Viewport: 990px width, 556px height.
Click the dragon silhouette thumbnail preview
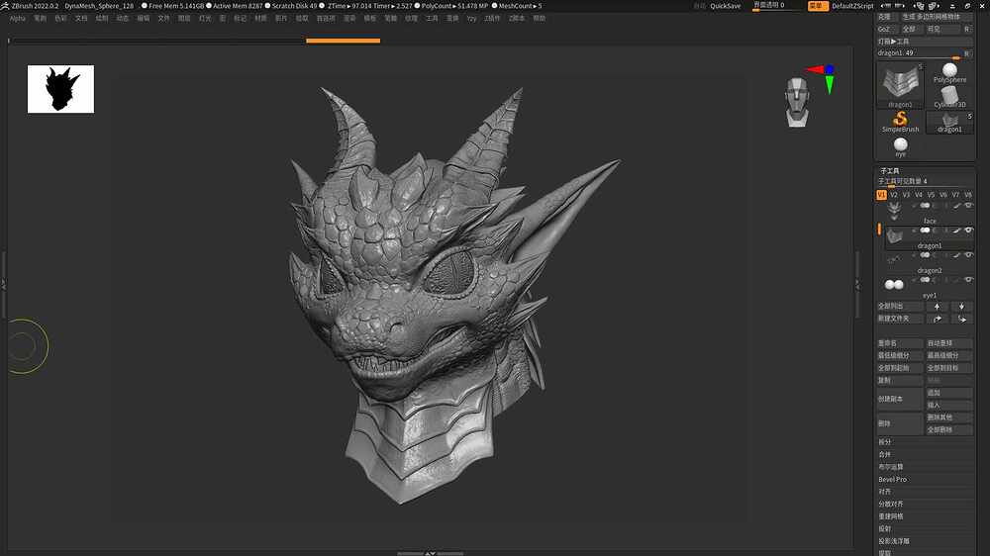(x=60, y=89)
